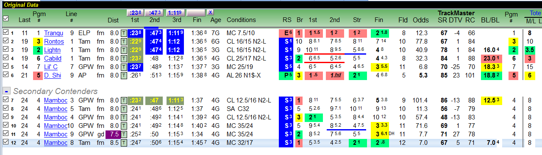Image resolution: width=542 pixels, height=155 pixels.
Task: Uncheck the checkbox for row 4 Cabild
Action: tap(5, 58)
